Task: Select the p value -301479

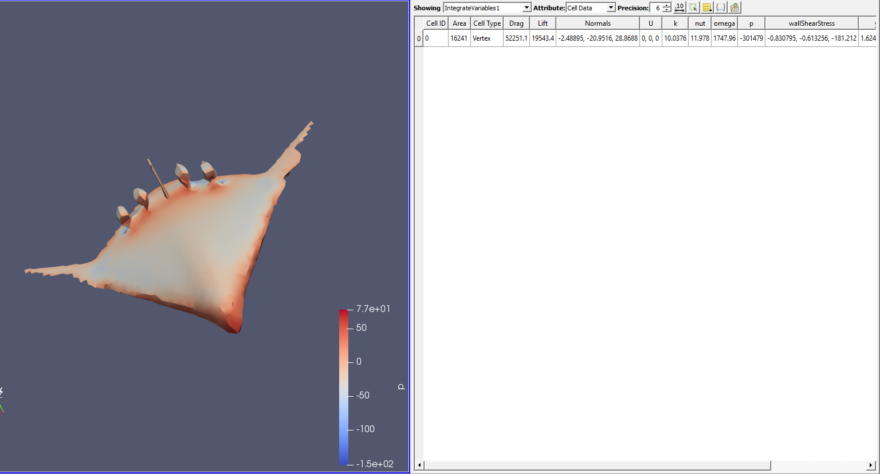Action: pos(751,38)
